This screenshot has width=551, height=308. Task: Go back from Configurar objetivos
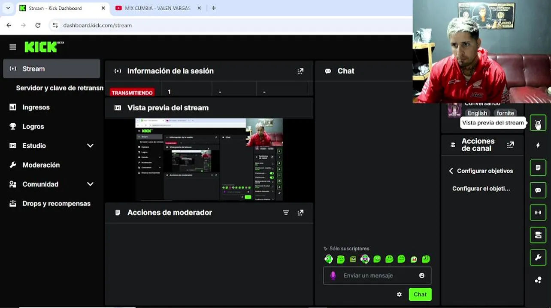pyautogui.click(x=451, y=171)
